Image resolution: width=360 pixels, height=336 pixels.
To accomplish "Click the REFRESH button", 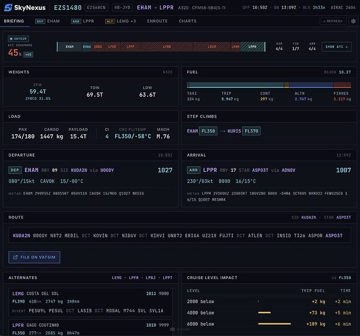I will coord(333,21).
